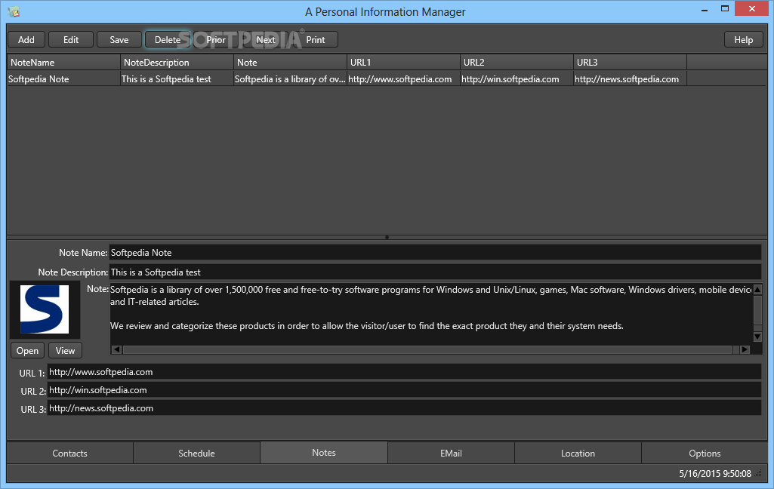Click the Softpedia S logo thumbnail
Screen dimensions: 774x489
tap(45, 309)
